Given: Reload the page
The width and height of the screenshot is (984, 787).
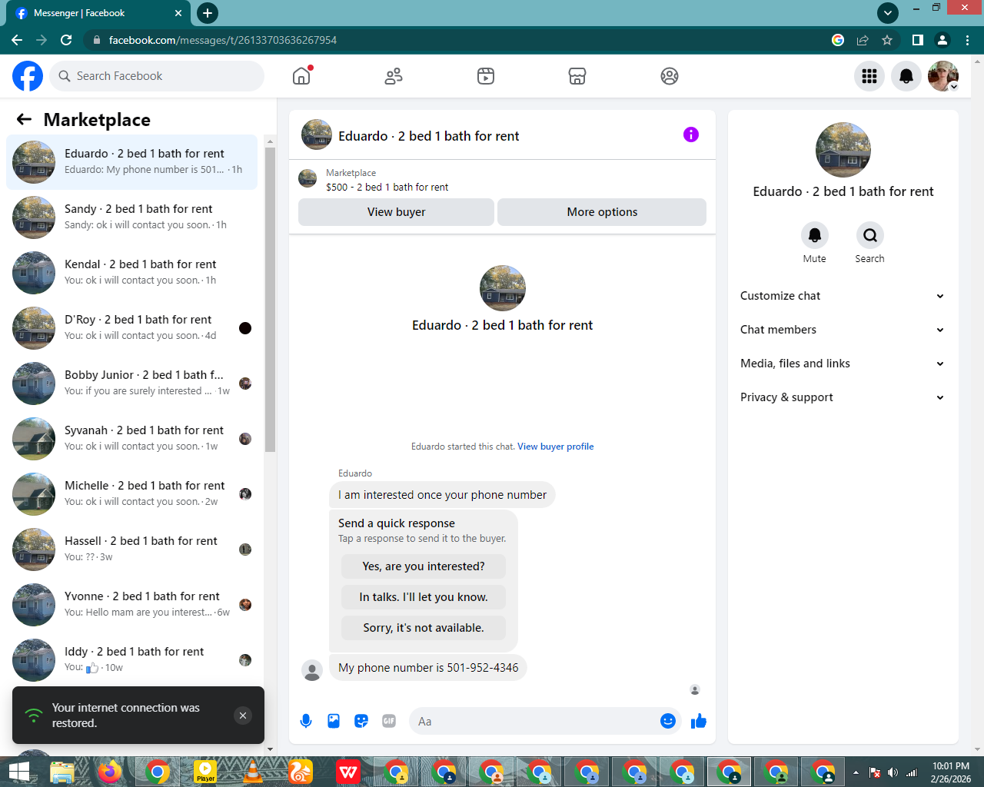Looking at the screenshot, I should point(66,40).
